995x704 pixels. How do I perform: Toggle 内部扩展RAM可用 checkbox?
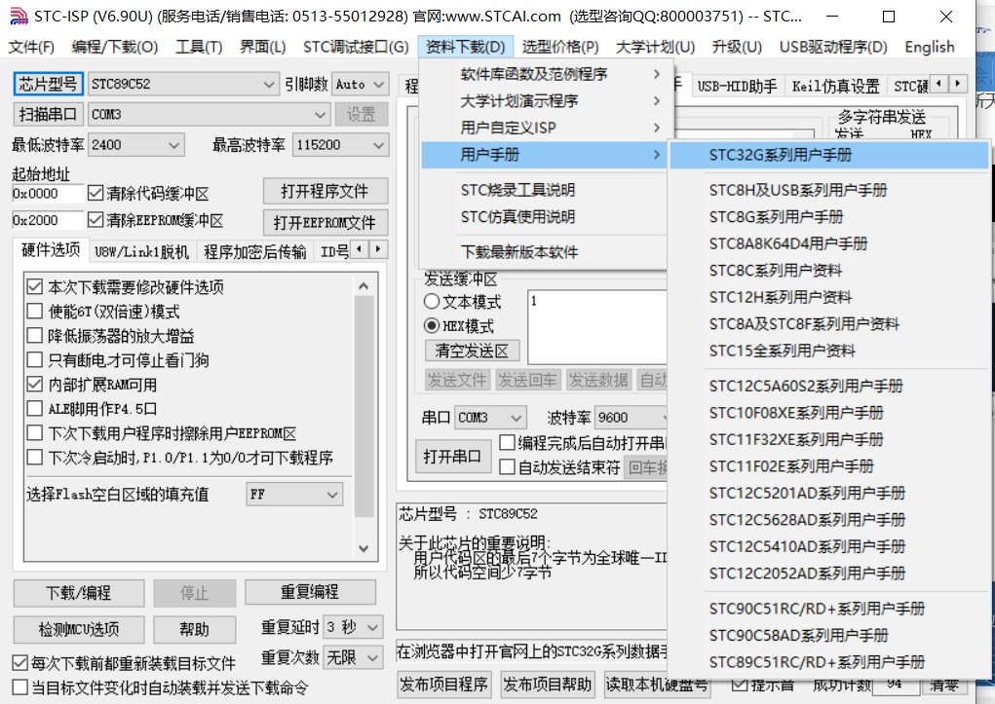point(34,384)
